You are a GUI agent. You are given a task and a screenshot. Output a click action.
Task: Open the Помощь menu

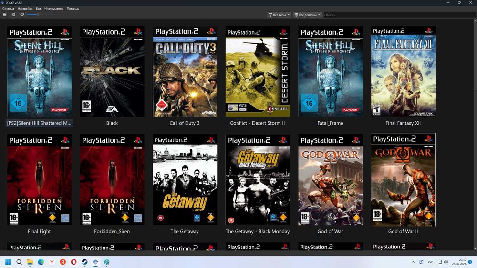pyautogui.click(x=73, y=9)
